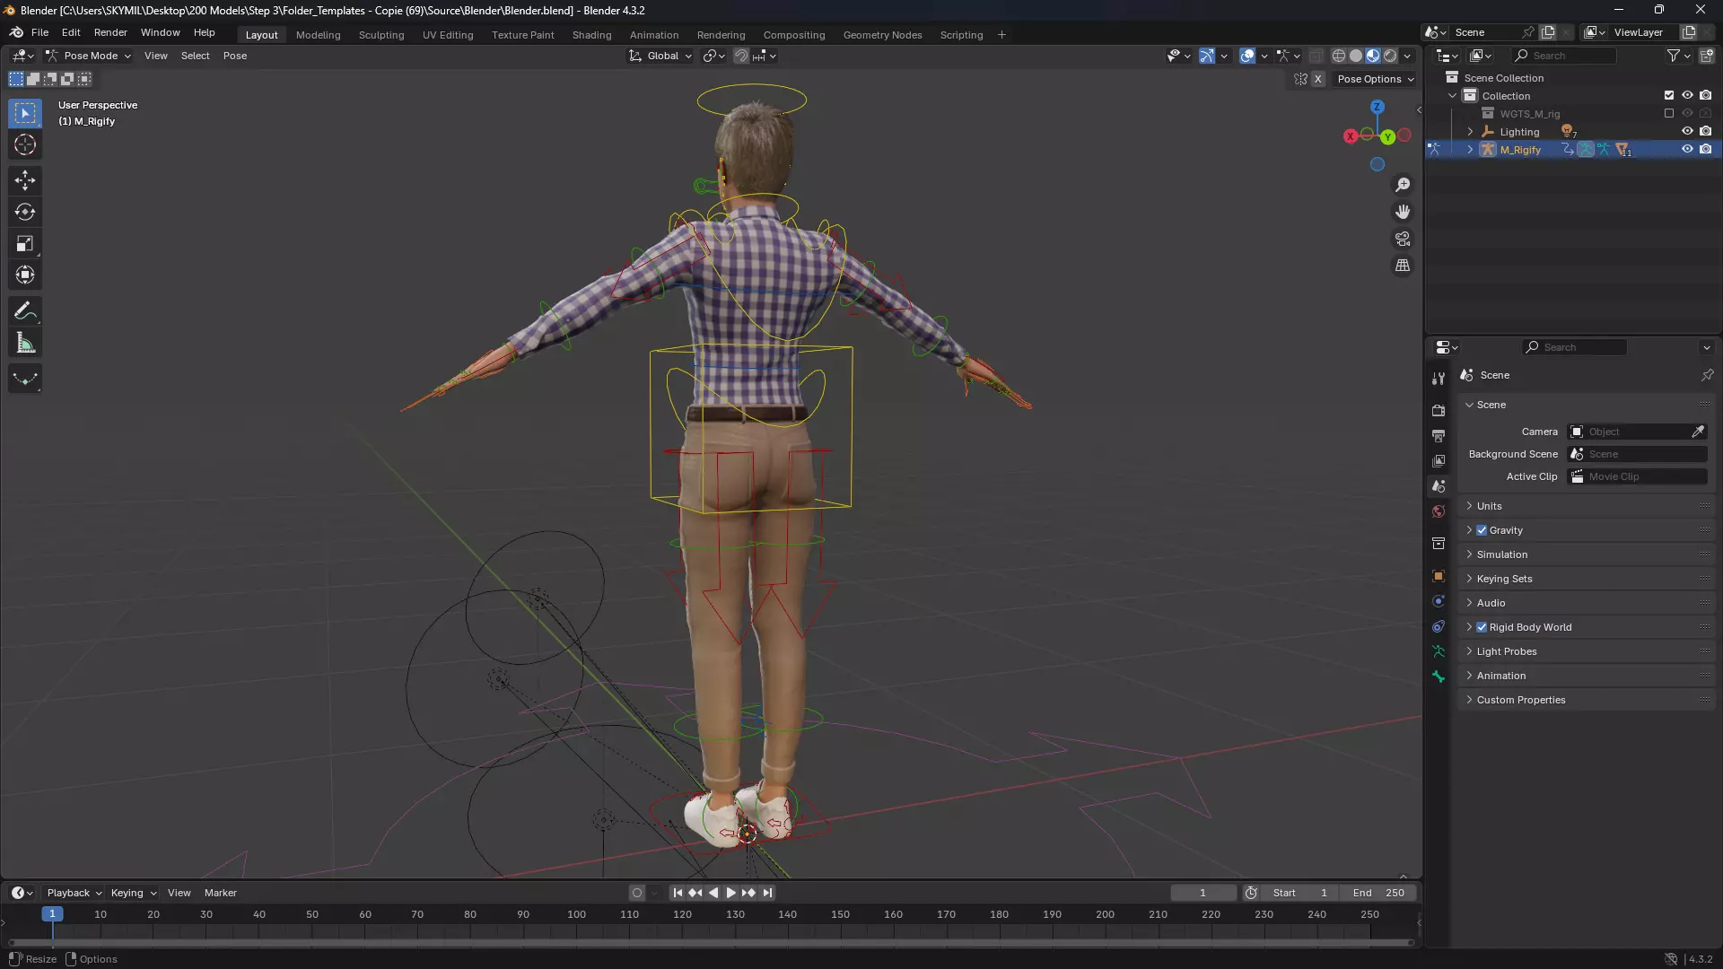Image resolution: width=1723 pixels, height=969 pixels.
Task: Open the Pose Mode dropdown
Action: 89,56
